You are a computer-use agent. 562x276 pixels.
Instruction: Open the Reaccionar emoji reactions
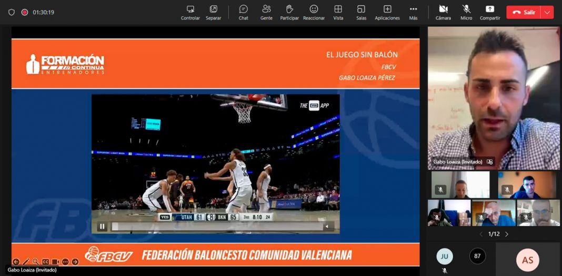314,12
